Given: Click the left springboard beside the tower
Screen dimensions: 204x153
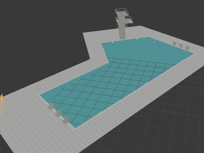Looking at the screenshot, I should [x=111, y=41].
